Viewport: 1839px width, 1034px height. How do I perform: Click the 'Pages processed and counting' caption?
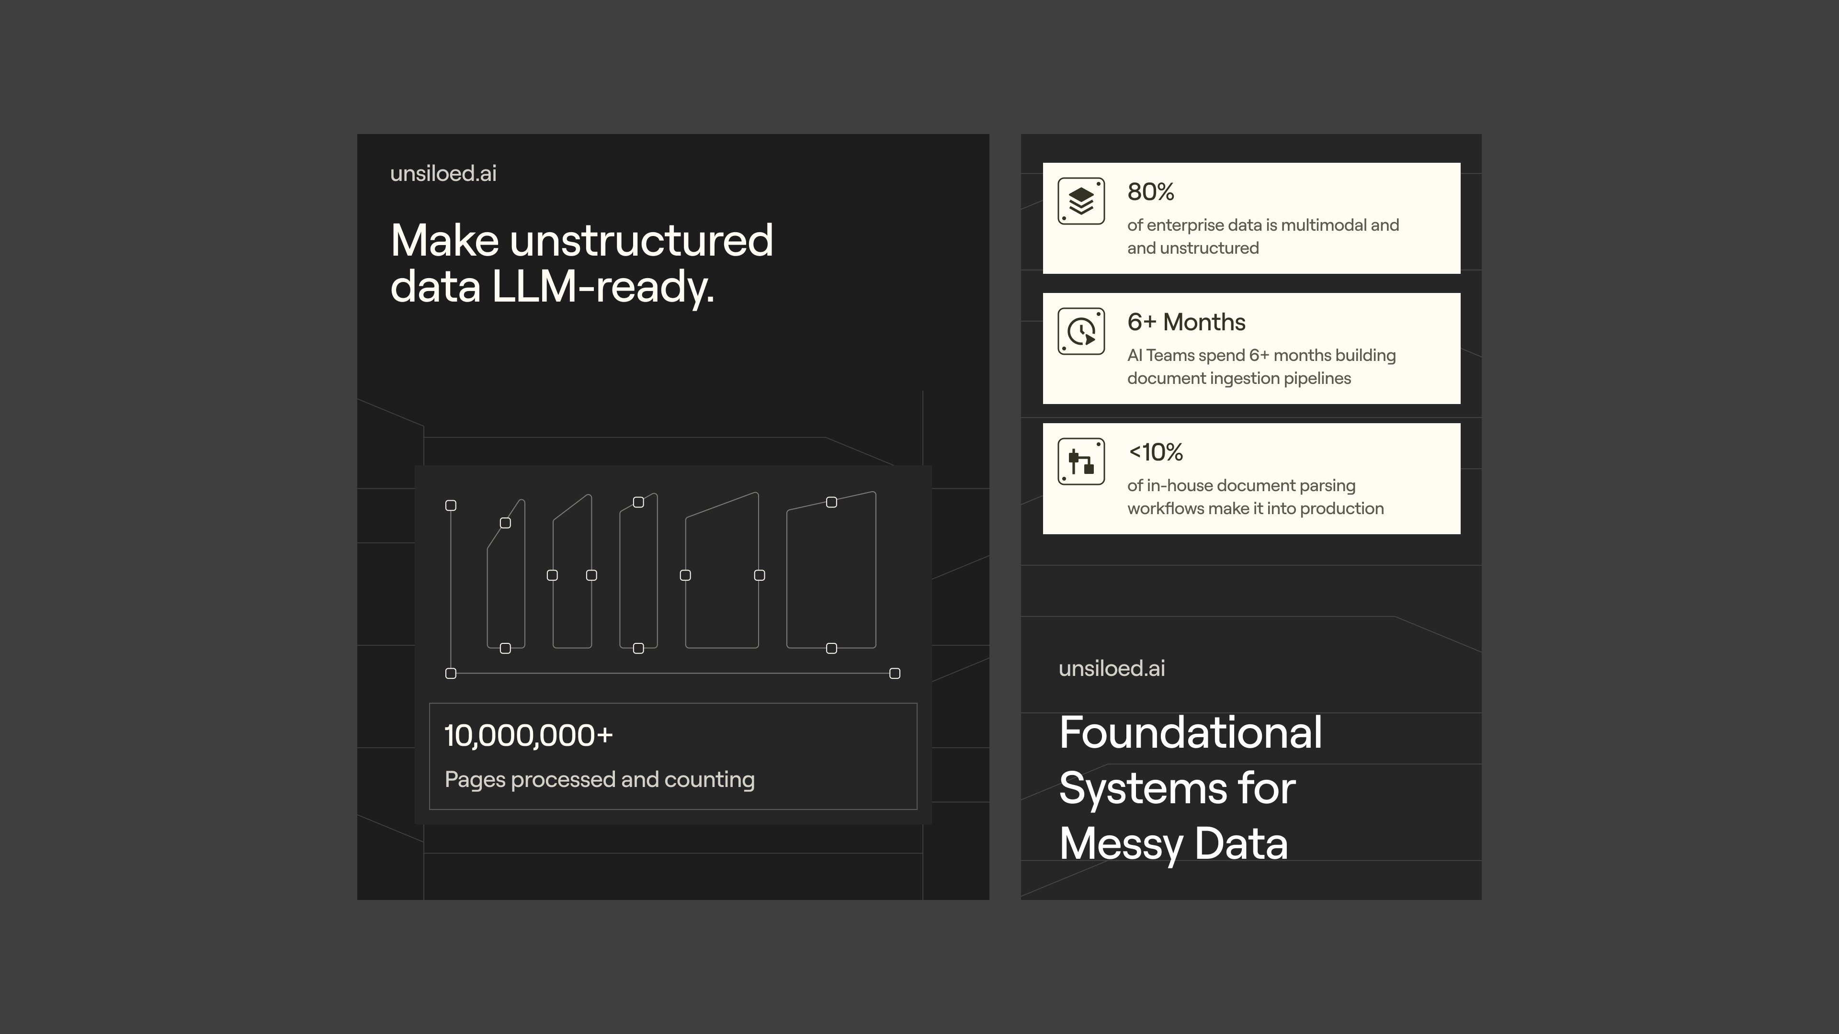click(x=599, y=779)
